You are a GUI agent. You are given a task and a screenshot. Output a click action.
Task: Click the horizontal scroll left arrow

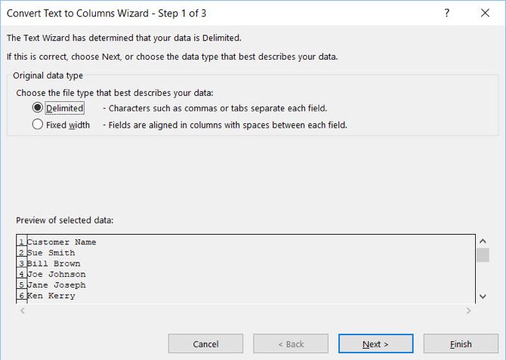pyautogui.click(x=22, y=310)
